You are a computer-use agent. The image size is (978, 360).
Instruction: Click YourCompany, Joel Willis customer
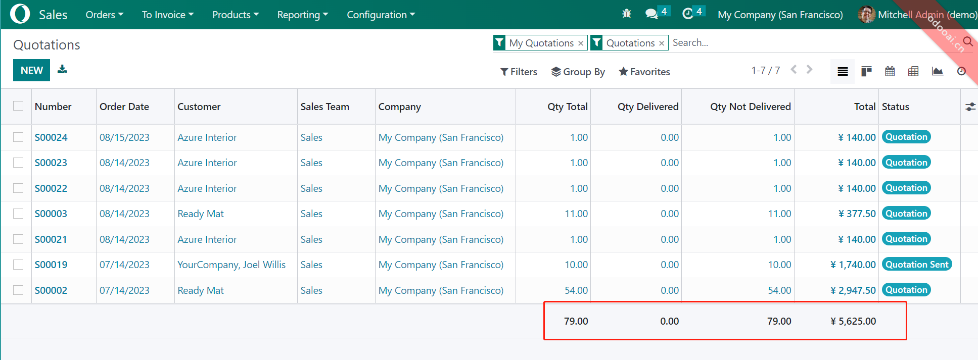231,265
